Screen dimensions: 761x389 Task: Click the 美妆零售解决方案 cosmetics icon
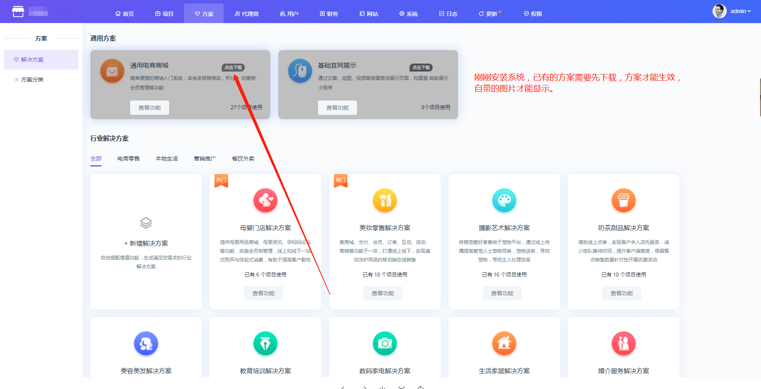(385, 200)
